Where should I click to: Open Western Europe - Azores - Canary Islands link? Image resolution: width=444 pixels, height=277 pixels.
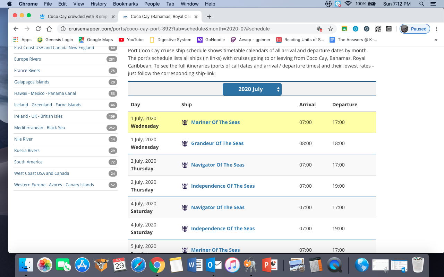coord(54,185)
